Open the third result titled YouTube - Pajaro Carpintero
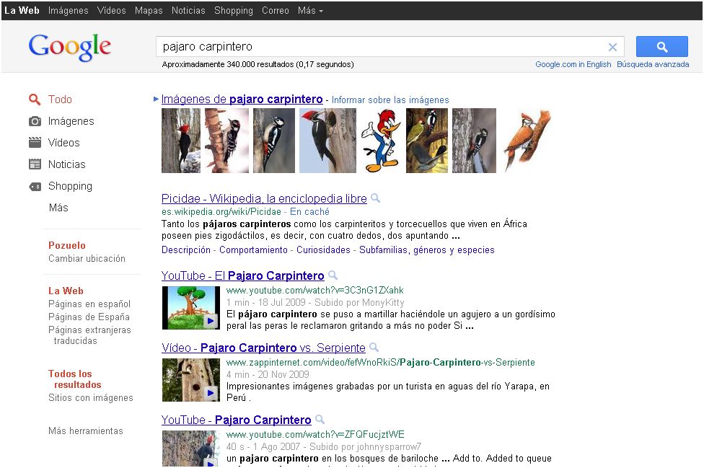The height and width of the screenshot is (468, 704). coord(236,420)
